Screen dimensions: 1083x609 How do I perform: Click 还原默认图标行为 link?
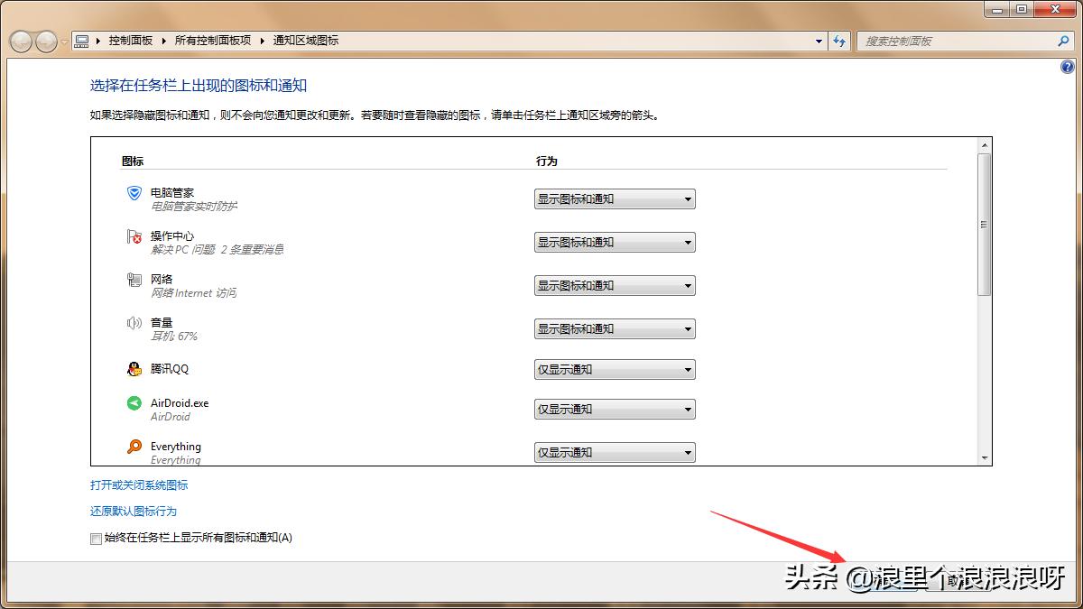coord(133,511)
